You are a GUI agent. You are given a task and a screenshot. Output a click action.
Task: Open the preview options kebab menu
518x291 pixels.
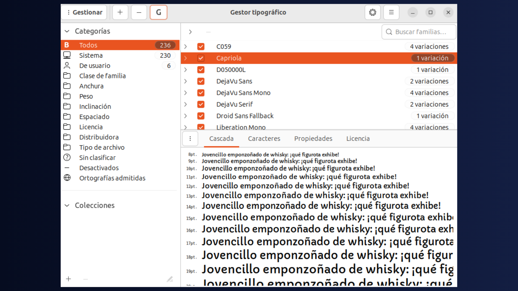(x=190, y=138)
